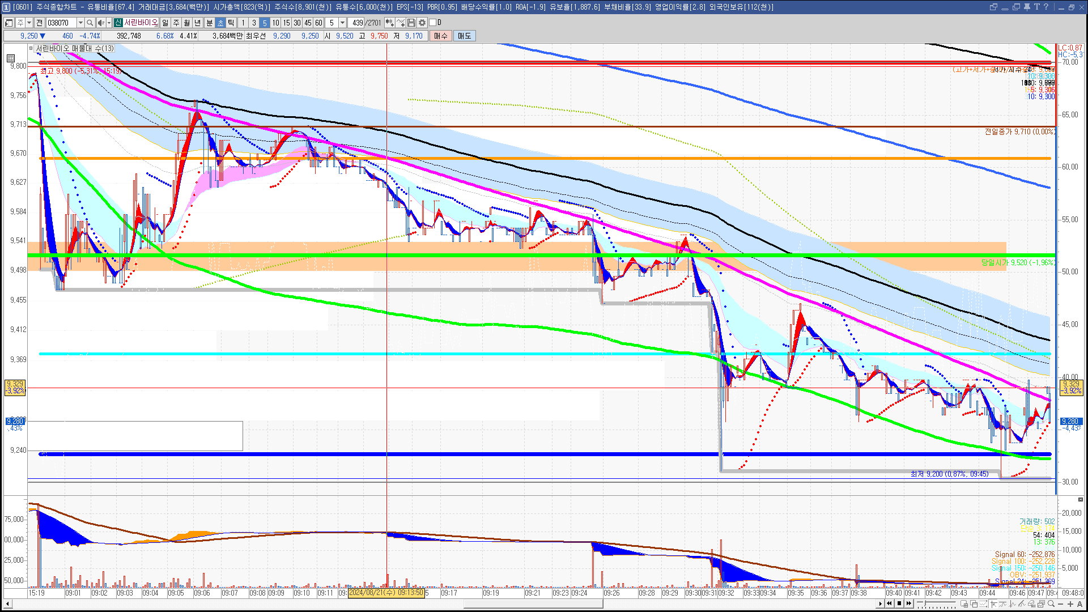The image size is (1088, 612).
Task: Click the bottom magnifier zoom icon
Action: (1051, 604)
